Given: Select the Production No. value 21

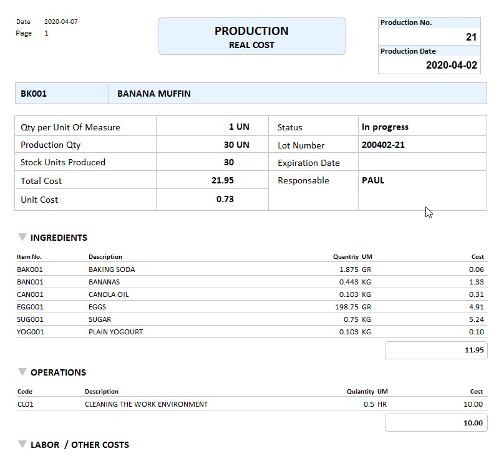Looking at the screenshot, I should point(470,37).
